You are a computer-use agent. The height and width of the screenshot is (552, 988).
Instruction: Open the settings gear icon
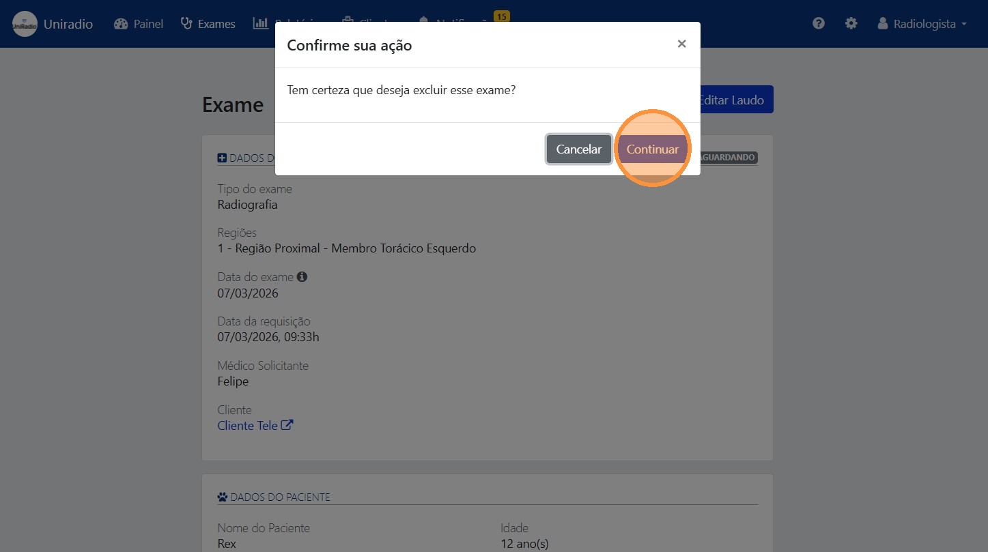(851, 23)
